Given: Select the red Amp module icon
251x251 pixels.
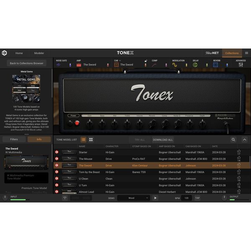Looking at the screenshot, I should coord(79,65).
